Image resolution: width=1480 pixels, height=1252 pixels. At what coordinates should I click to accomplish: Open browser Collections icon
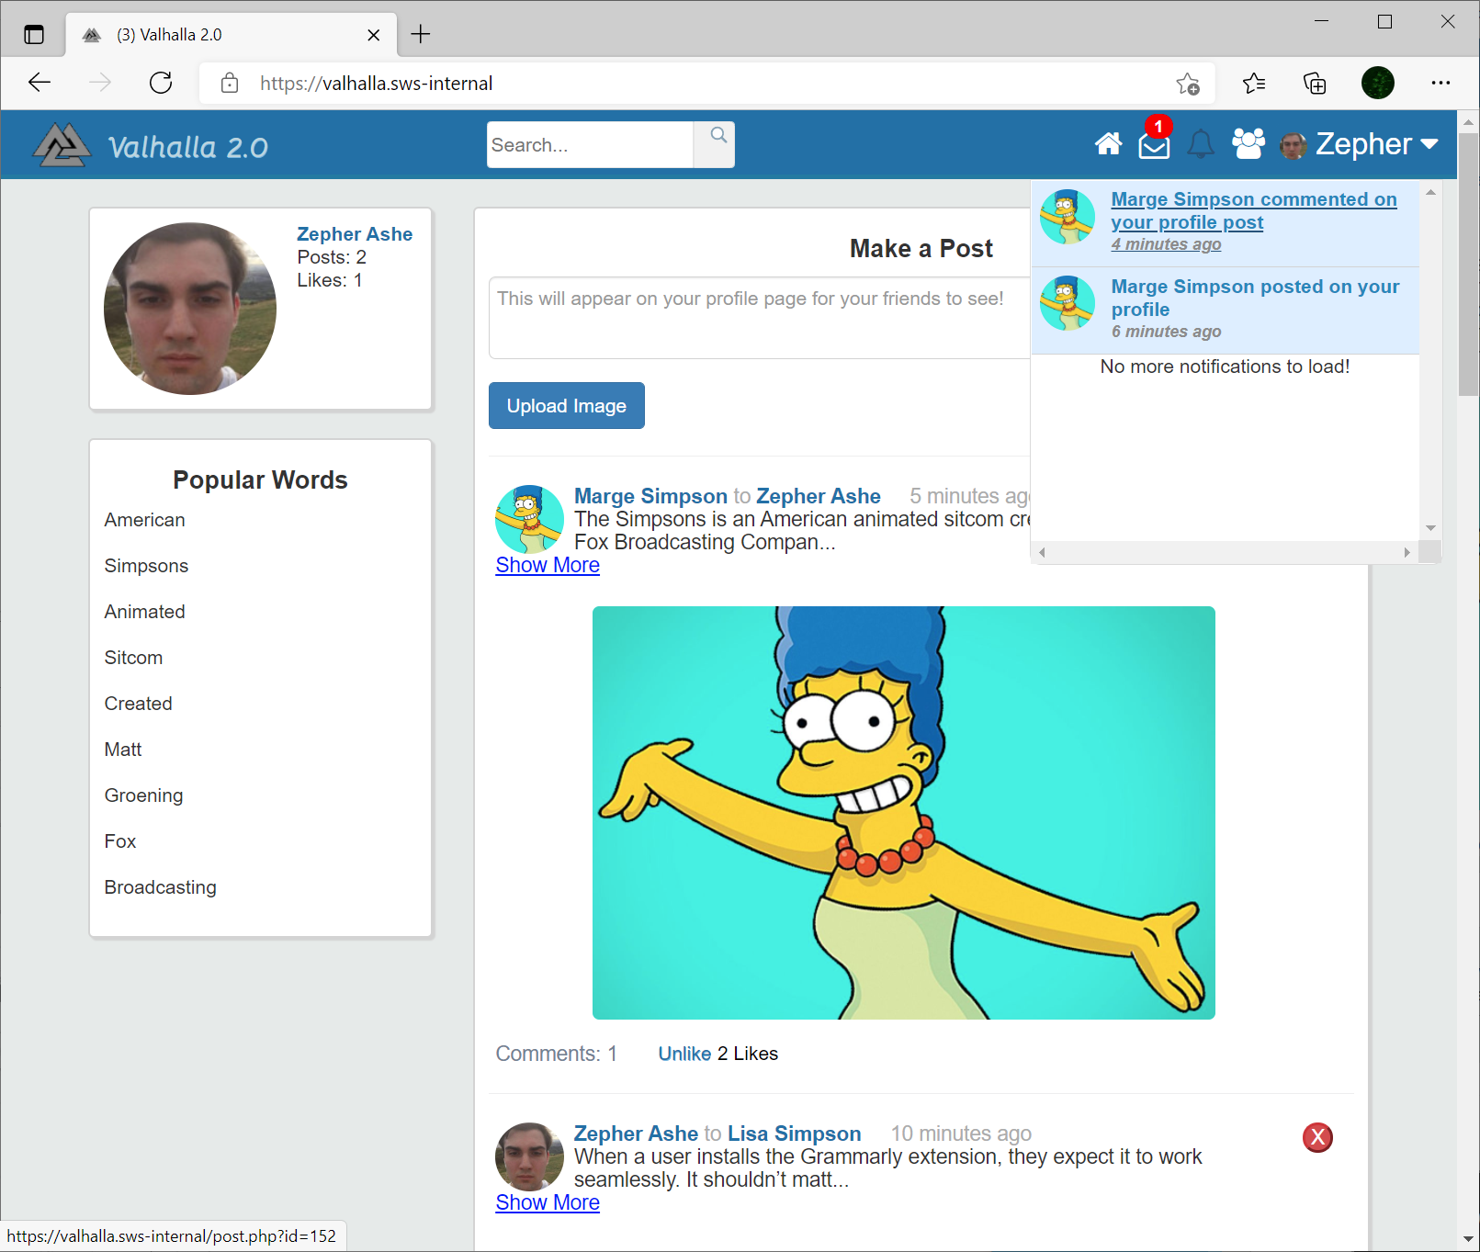[1315, 84]
